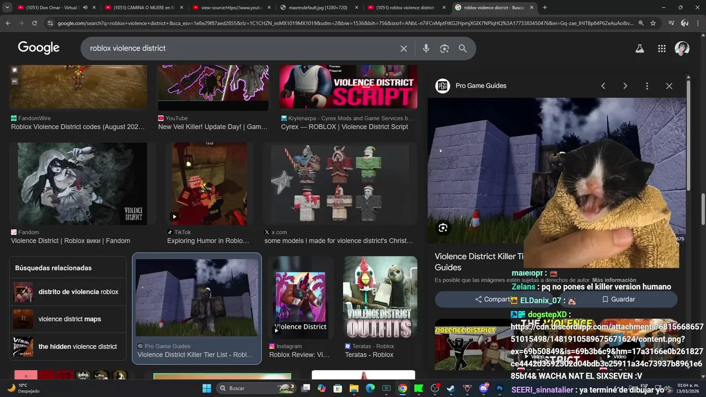Open Discord from the taskbar
This screenshot has width=706, height=397.
pyautogui.click(x=484, y=388)
